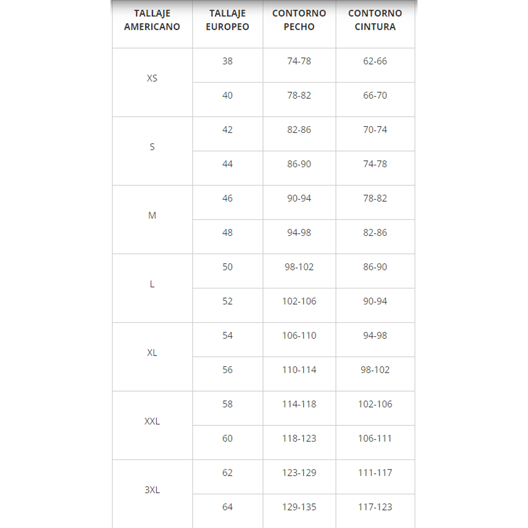Click the TALLAJE AMERICANO column header

(152, 20)
